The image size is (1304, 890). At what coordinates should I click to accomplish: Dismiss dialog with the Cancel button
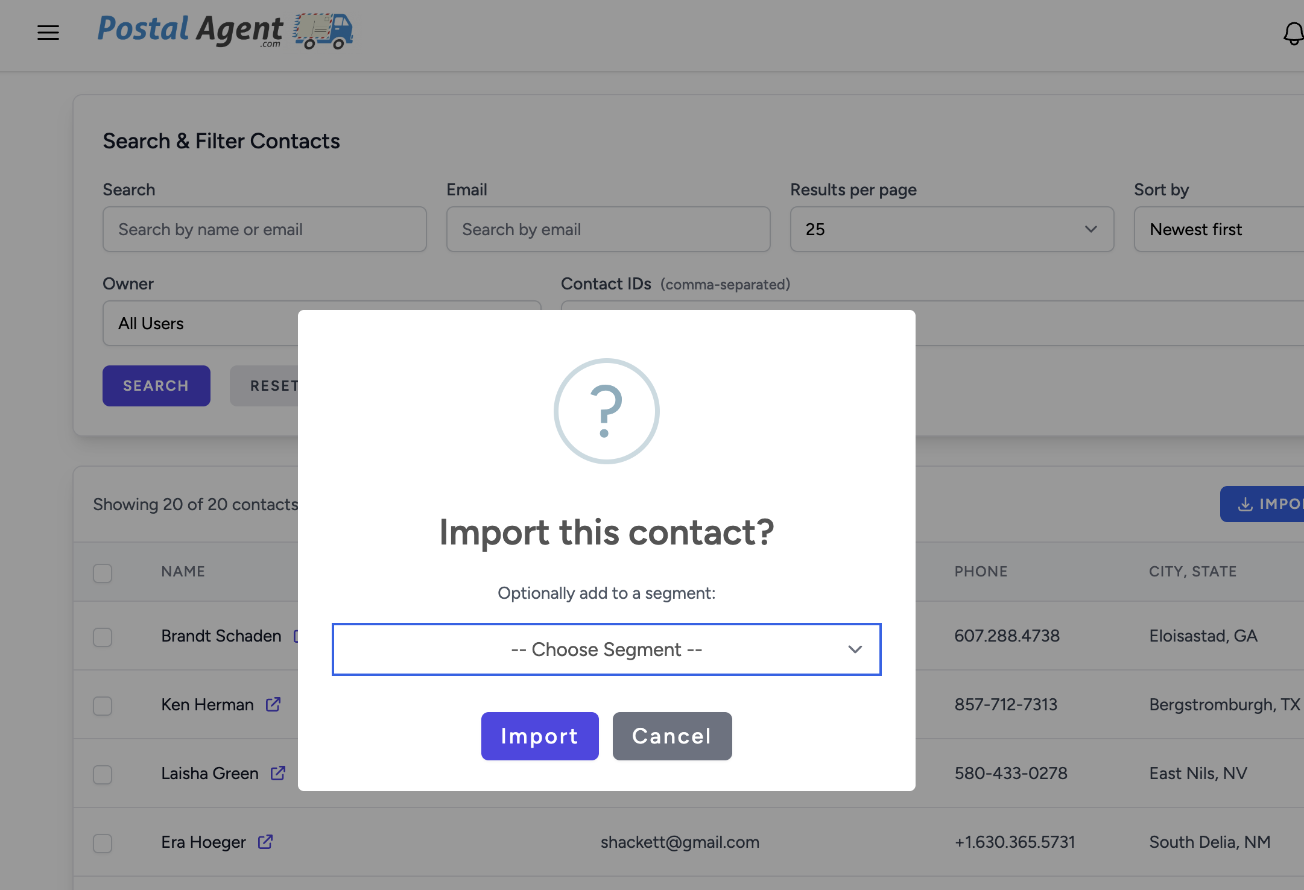pos(672,736)
